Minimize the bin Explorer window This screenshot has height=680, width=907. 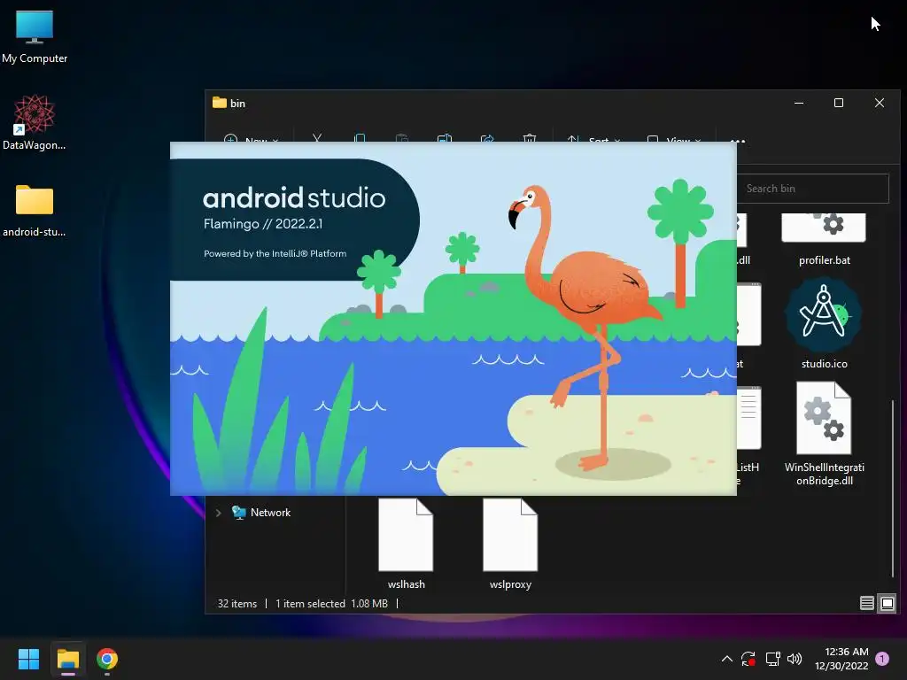(x=799, y=103)
